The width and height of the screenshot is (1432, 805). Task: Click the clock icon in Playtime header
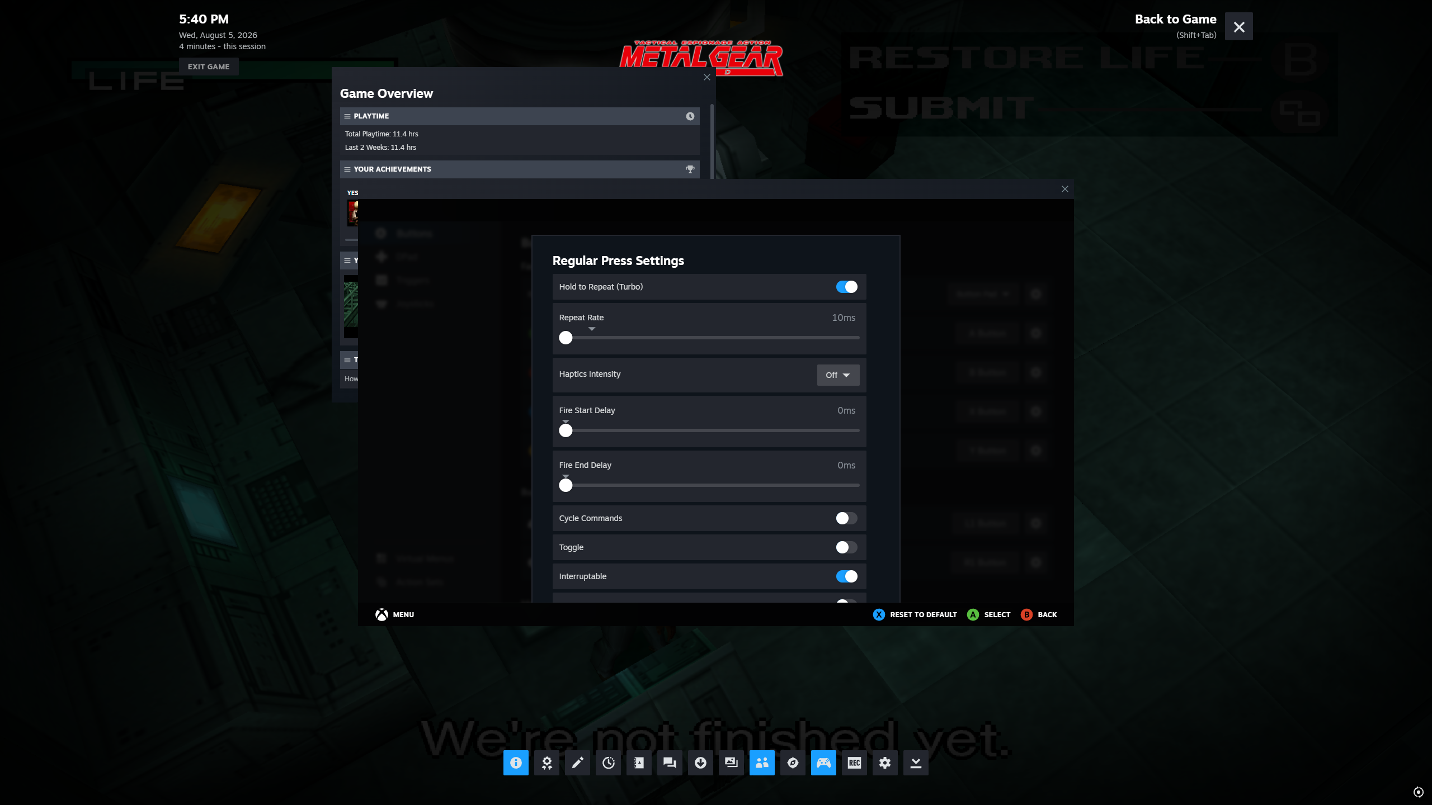pos(690,116)
